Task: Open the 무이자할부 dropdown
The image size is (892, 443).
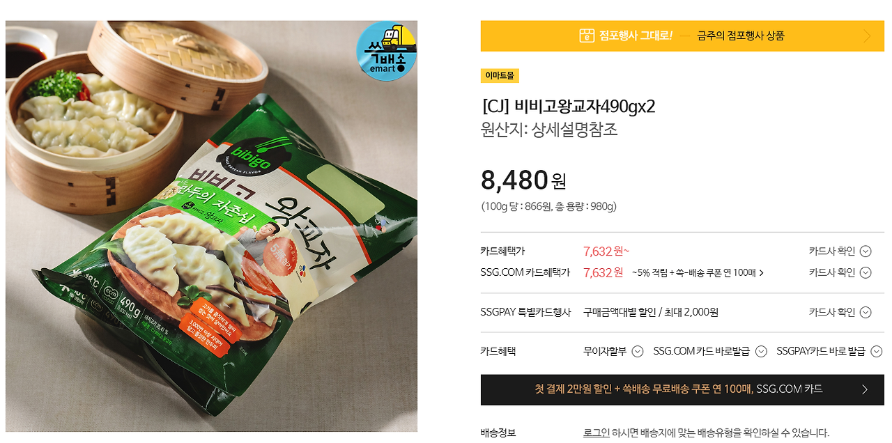Action: click(x=613, y=351)
